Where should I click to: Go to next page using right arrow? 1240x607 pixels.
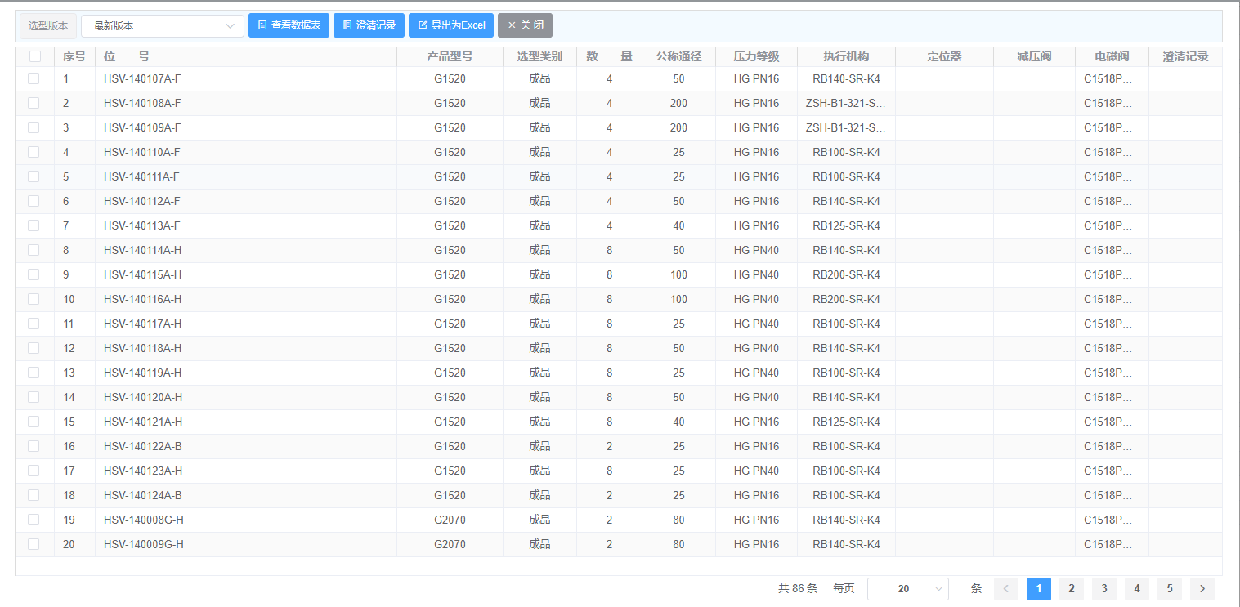1202,589
